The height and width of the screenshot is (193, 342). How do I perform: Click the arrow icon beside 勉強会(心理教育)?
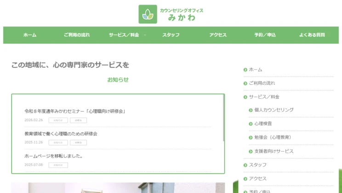tap(251, 137)
